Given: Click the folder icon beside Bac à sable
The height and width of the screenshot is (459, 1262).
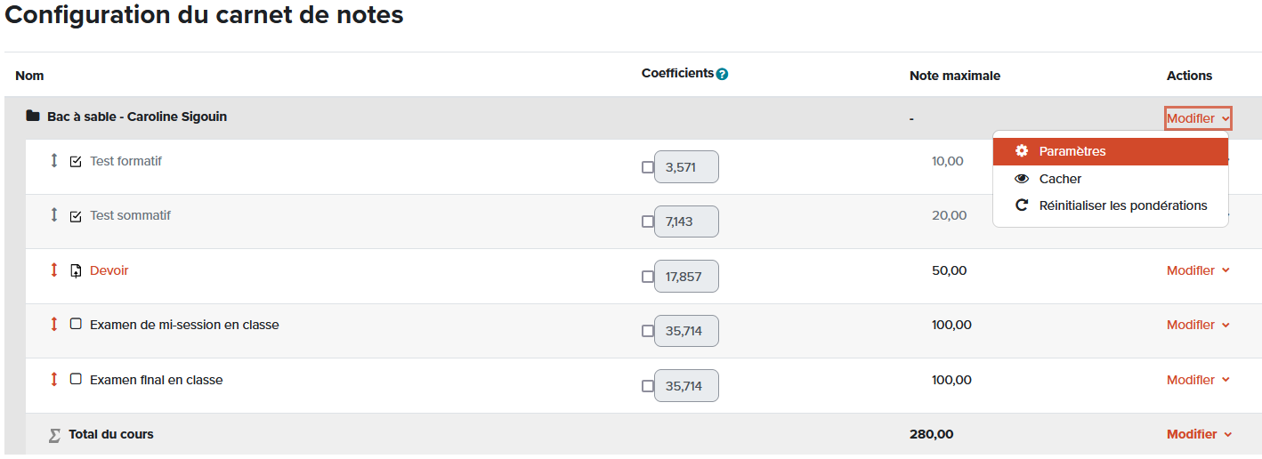Looking at the screenshot, I should [33, 117].
